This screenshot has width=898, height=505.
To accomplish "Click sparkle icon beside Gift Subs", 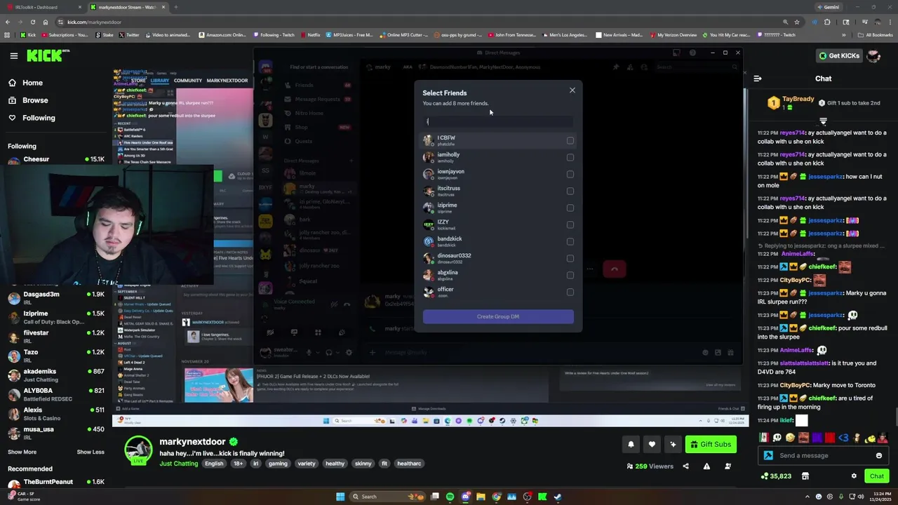I will pos(673,444).
